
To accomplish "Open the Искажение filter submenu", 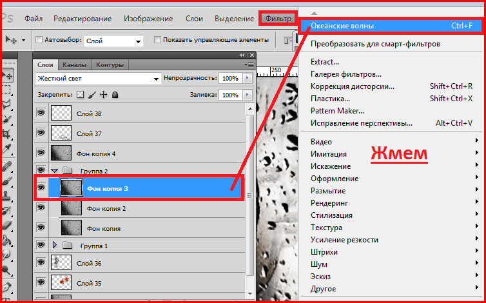I will coord(391,166).
